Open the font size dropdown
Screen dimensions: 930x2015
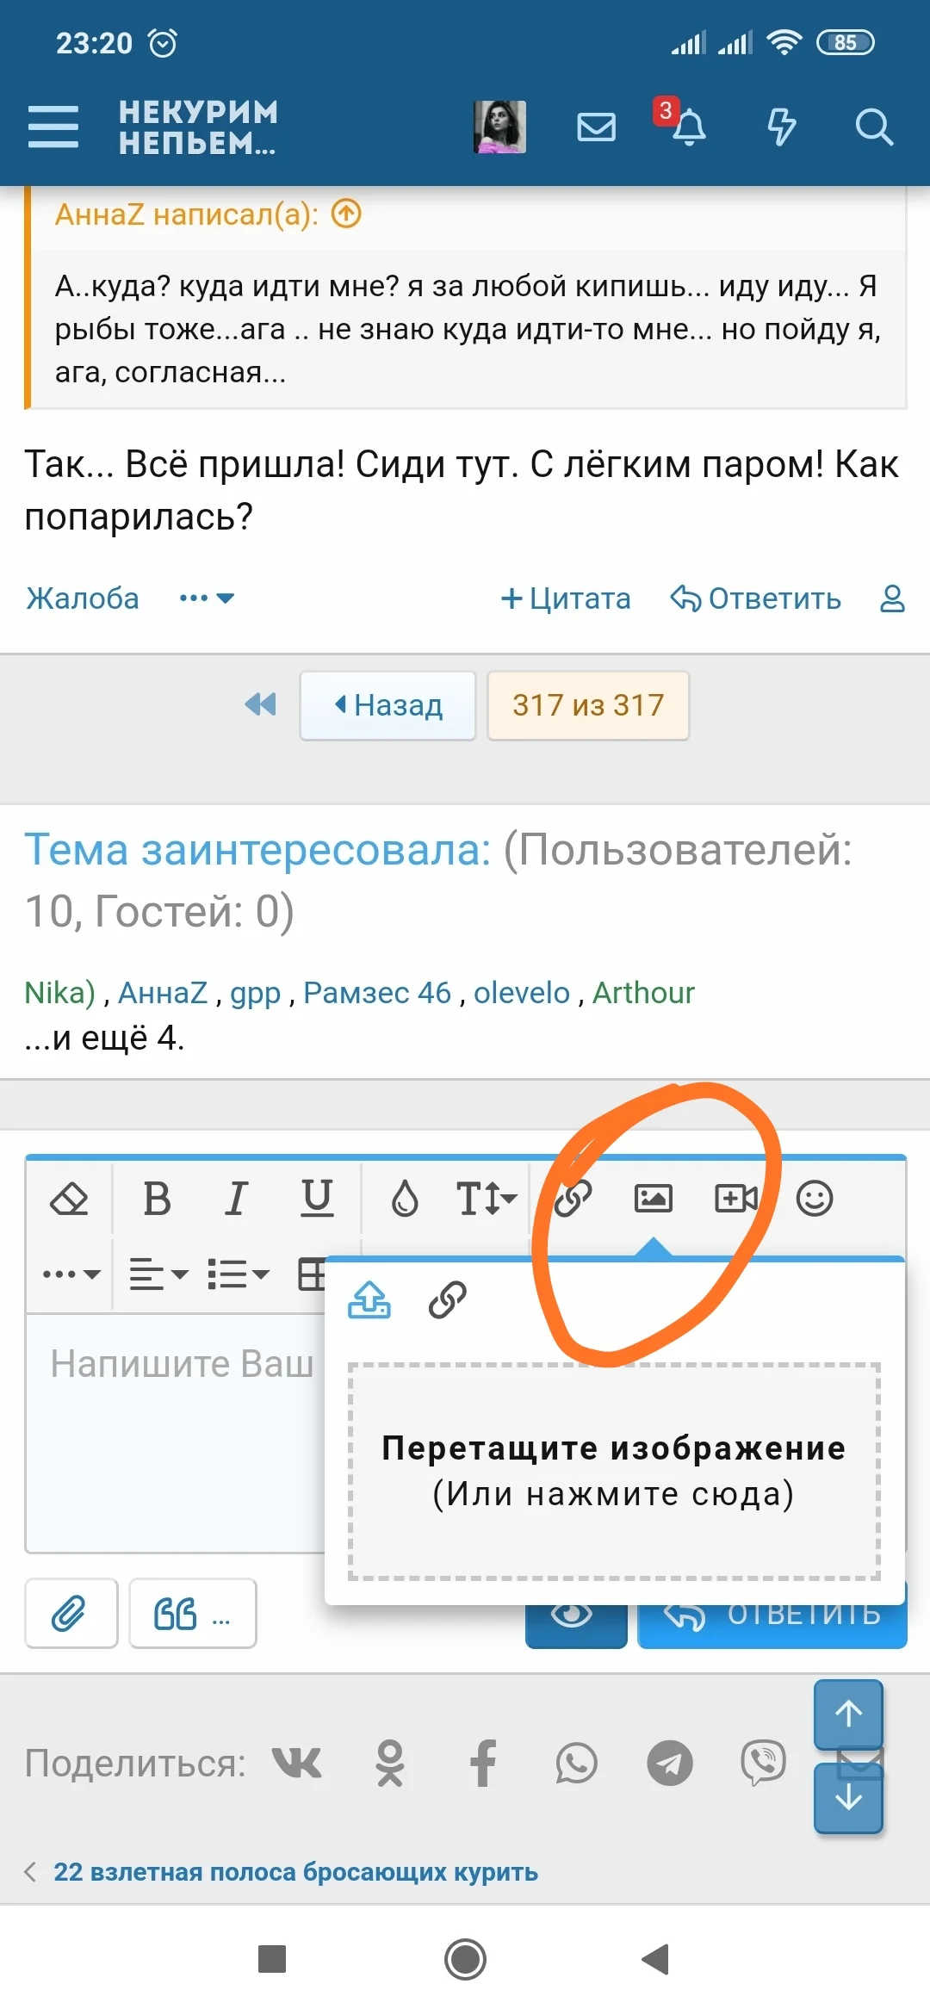pos(487,1198)
